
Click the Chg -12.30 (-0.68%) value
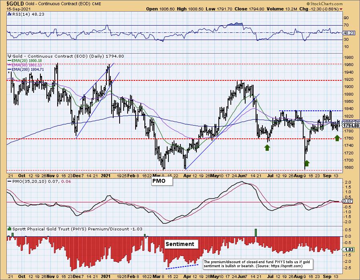coord(319,9)
